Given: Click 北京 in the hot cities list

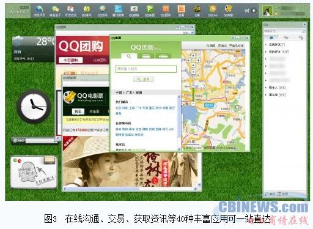Looking at the screenshot, I should [x=119, y=108].
